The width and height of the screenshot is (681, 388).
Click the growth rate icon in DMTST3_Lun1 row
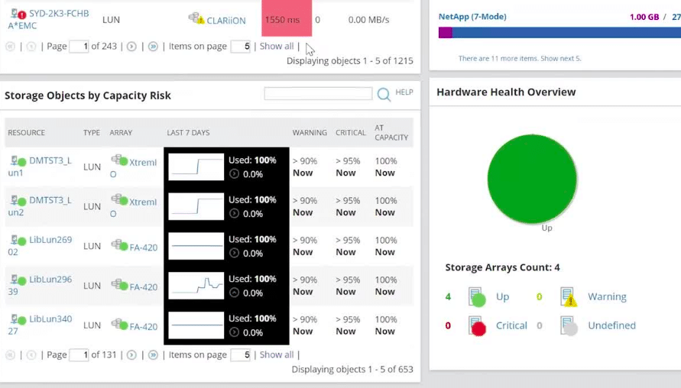(x=234, y=174)
